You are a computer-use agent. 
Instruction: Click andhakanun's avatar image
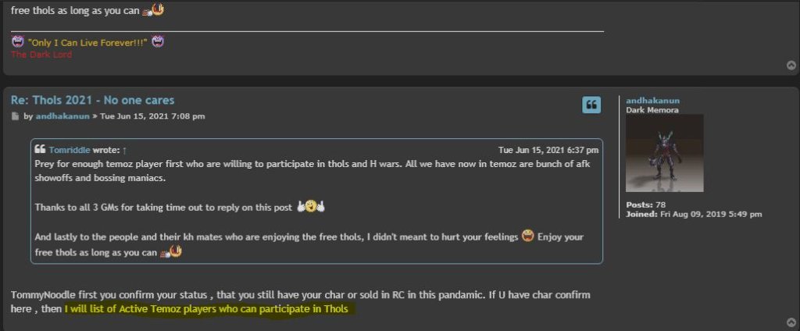click(665, 153)
